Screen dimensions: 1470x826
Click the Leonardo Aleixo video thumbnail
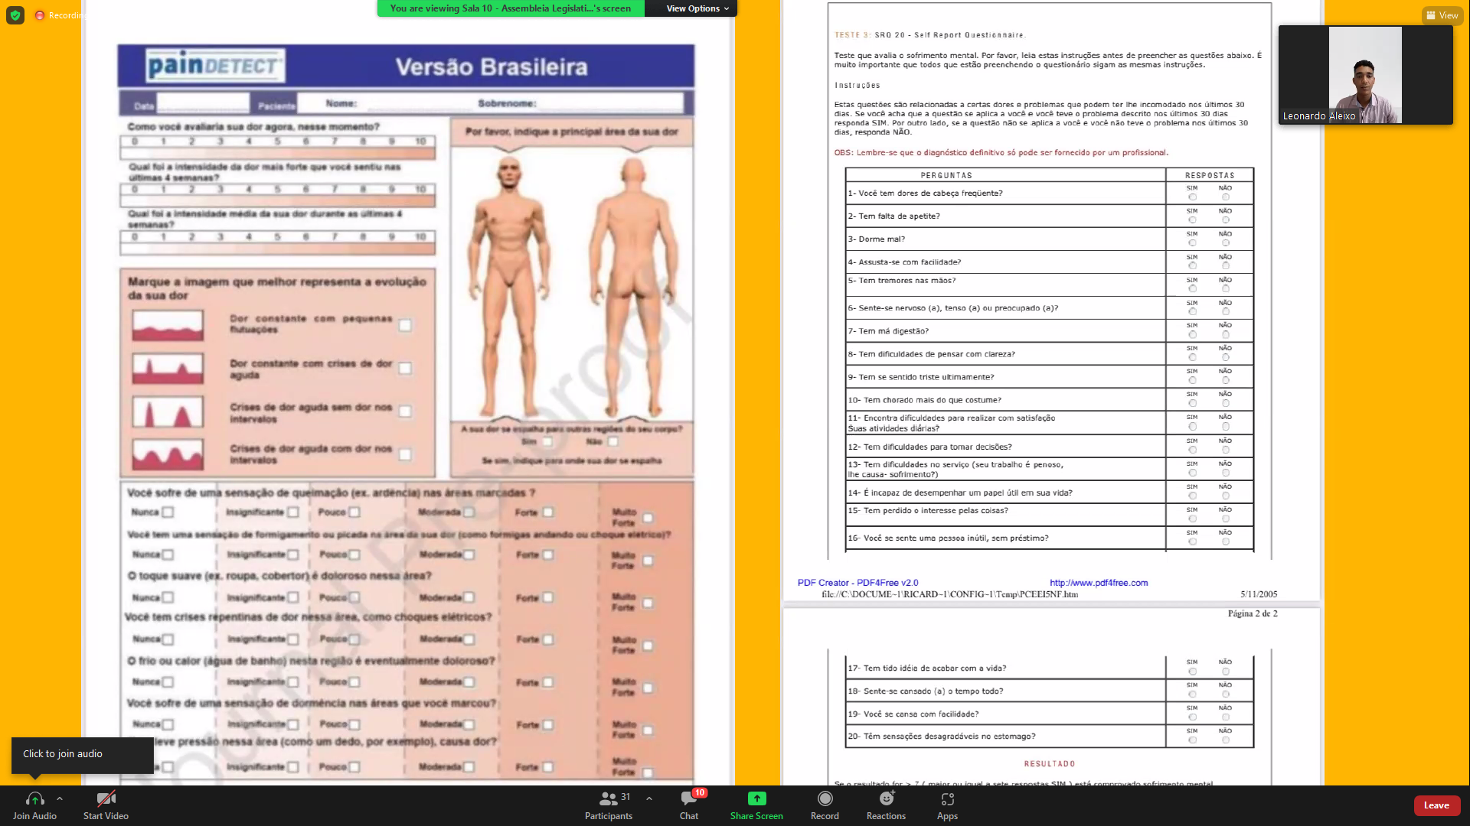[1365, 75]
